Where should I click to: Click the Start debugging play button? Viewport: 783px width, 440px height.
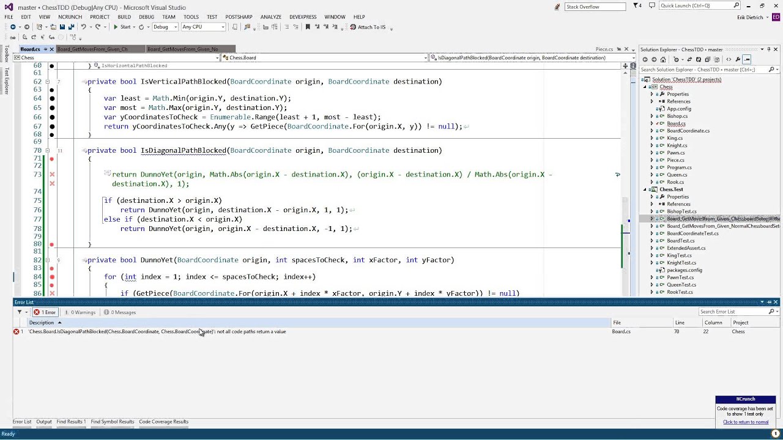pos(116,27)
